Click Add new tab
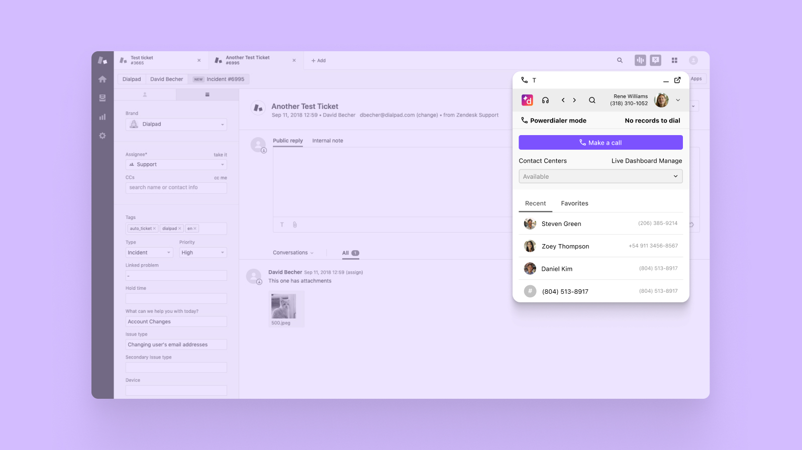802x450 pixels. (x=319, y=60)
